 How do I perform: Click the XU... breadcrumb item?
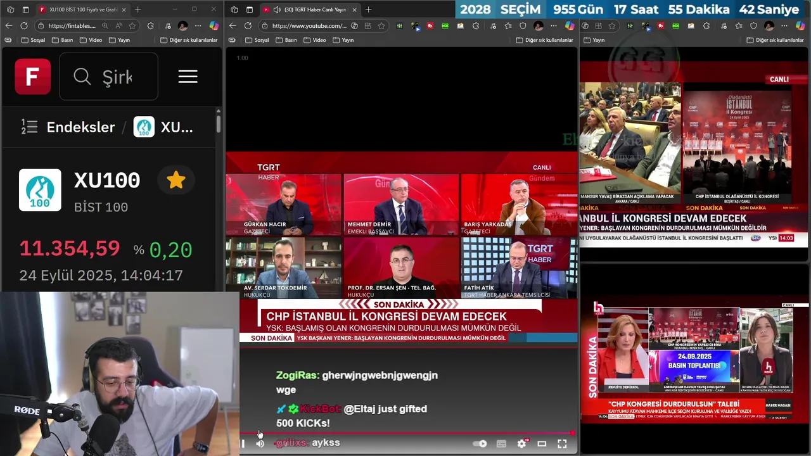(163, 127)
